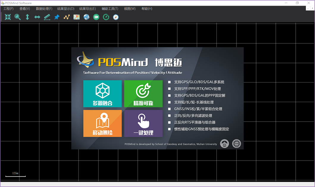Image resolution: width=315 pixels, height=187 pixels.
Task: Click the 'developed by School of Geodesy' credit line
Action: 171,144
